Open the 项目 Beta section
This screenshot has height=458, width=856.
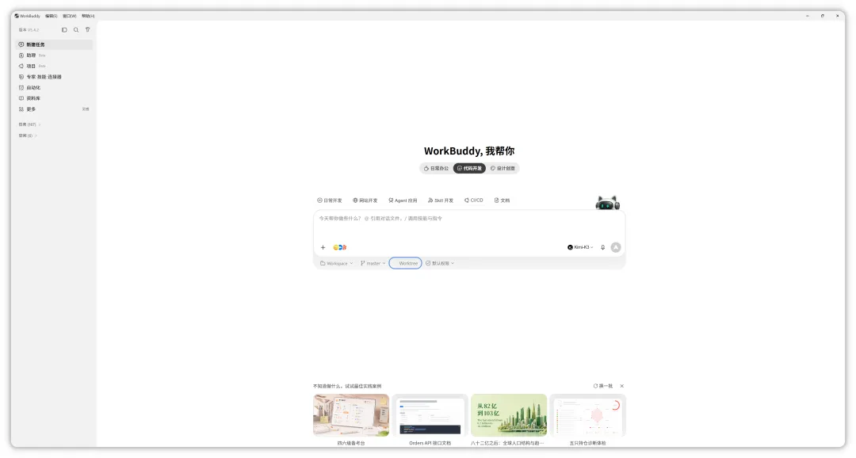coord(54,66)
